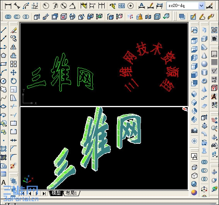This screenshot has width=219, height=205.
Task: Select the Copy Object tool
Action: coord(14,39)
